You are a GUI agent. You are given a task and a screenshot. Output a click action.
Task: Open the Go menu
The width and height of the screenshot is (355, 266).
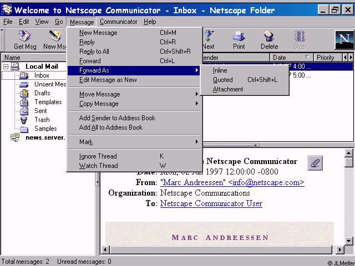pyautogui.click(x=59, y=22)
